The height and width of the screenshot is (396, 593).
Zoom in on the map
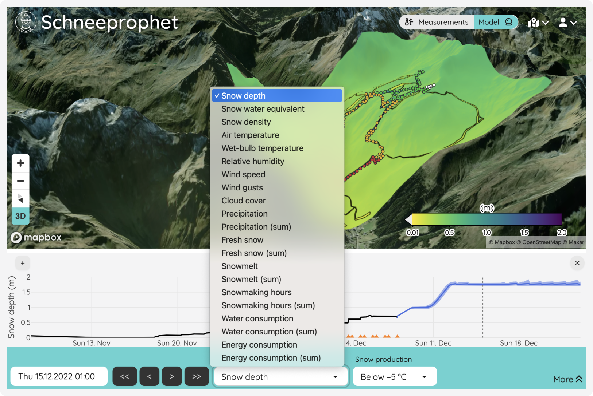20,163
